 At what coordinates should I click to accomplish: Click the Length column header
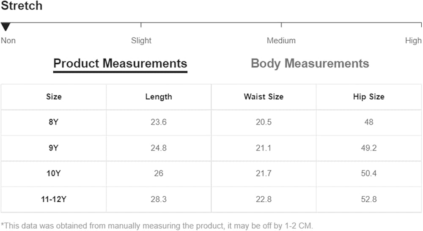point(159,97)
